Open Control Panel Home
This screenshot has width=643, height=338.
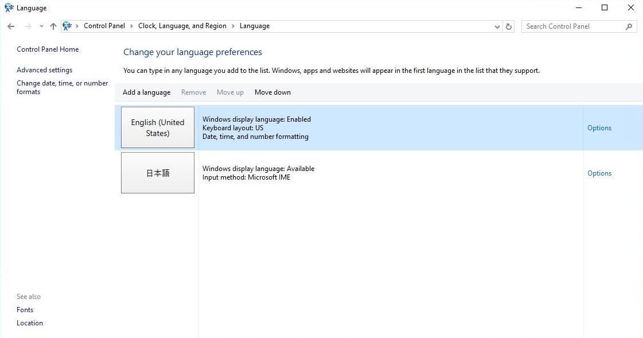(x=48, y=49)
